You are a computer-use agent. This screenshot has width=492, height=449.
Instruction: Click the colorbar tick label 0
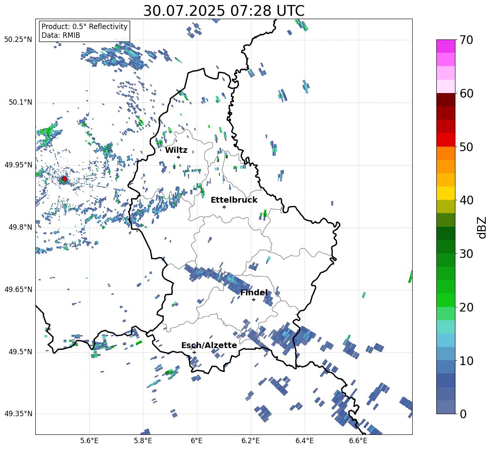click(x=463, y=414)
